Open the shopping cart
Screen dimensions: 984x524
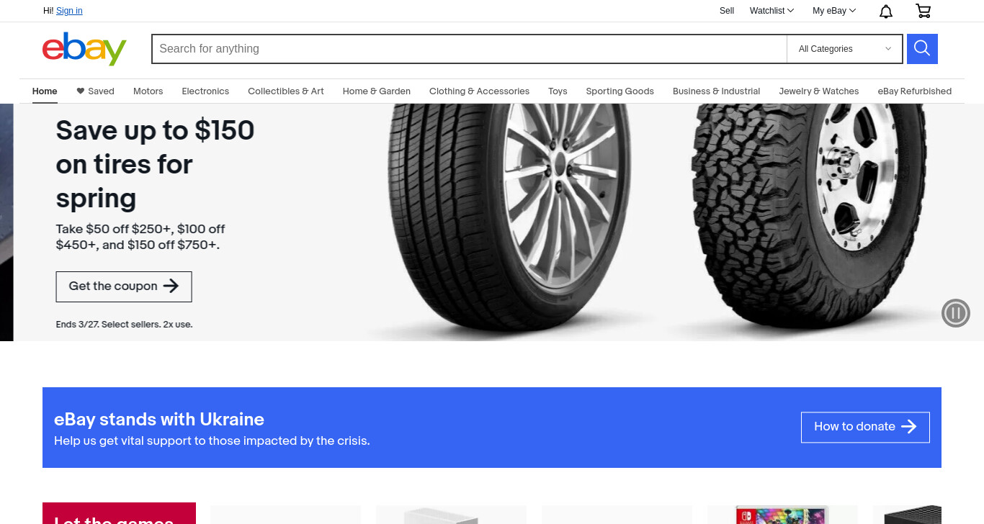coord(923,11)
